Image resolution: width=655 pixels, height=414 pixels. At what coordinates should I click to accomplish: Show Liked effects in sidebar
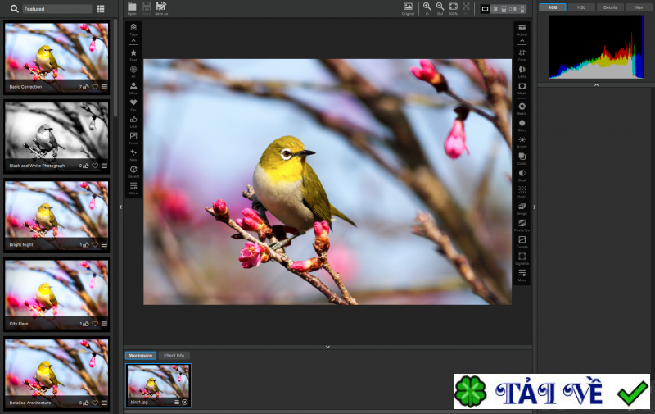(x=133, y=120)
